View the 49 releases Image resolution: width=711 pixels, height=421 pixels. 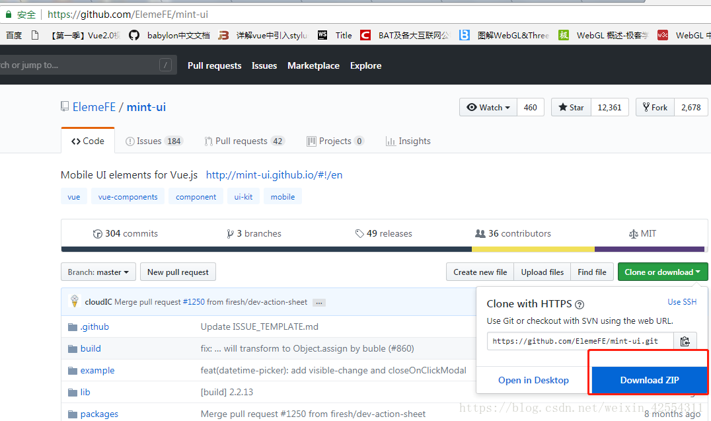pos(384,234)
